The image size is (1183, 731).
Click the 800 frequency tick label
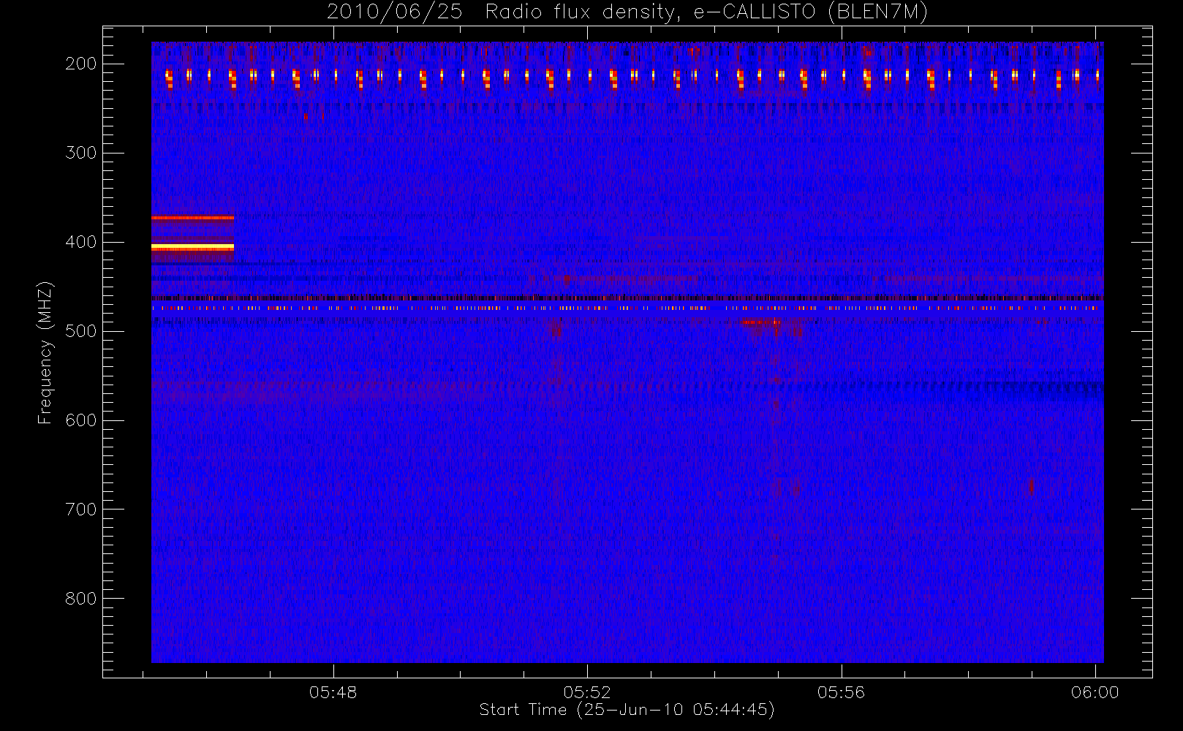click(x=81, y=599)
